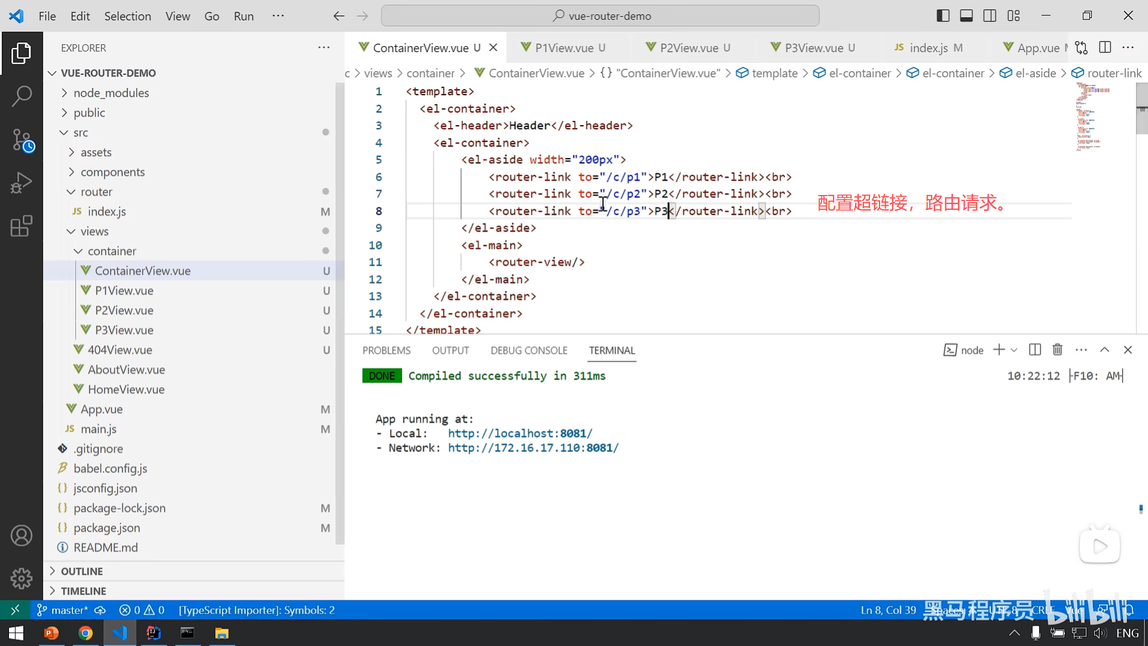Split the terminal panel

(1035, 350)
